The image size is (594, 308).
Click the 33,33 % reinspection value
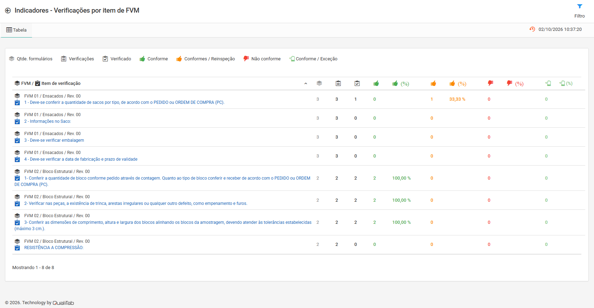(457, 99)
